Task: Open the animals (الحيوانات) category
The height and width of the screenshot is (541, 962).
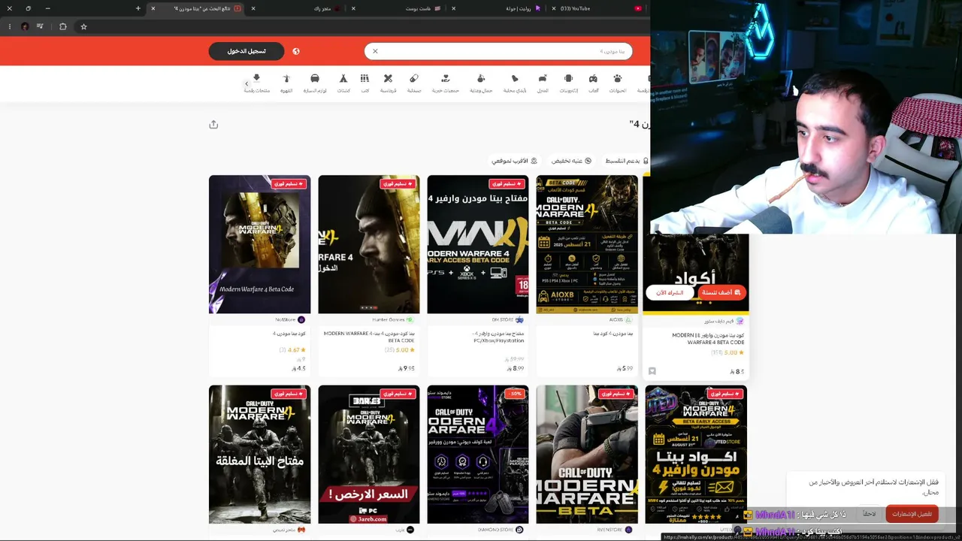Action: pyautogui.click(x=618, y=83)
